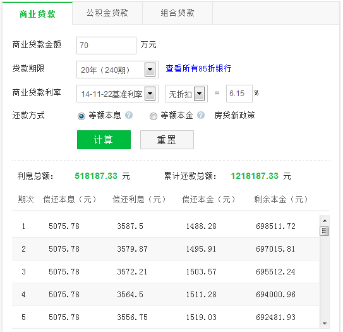Click the 偿还利息（元） column header
Screen dimensions: 343x332
(139, 199)
